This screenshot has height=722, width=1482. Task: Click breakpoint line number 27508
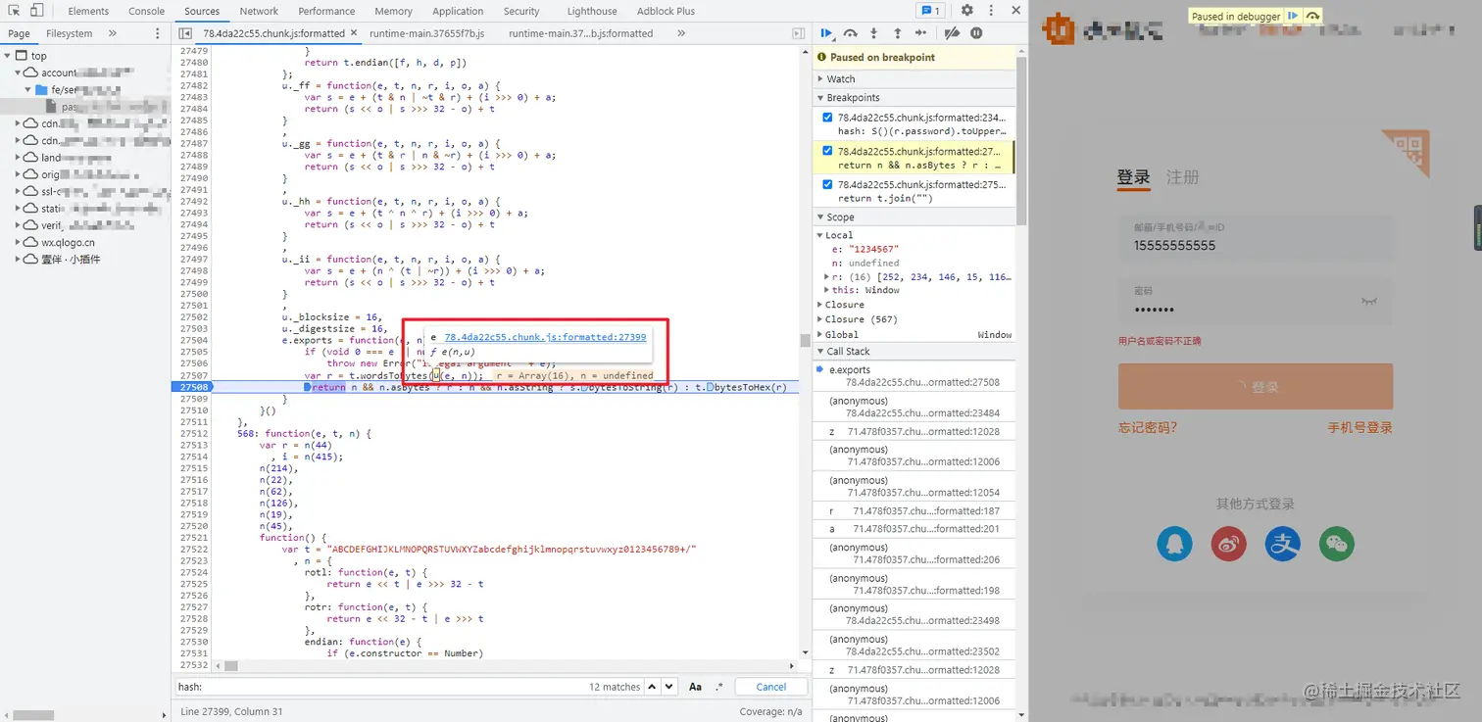192,387
